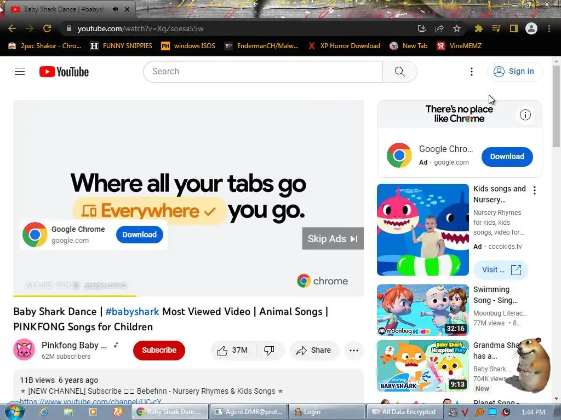Open the Swimming Song video thumbnail

[x=423, y=310]
